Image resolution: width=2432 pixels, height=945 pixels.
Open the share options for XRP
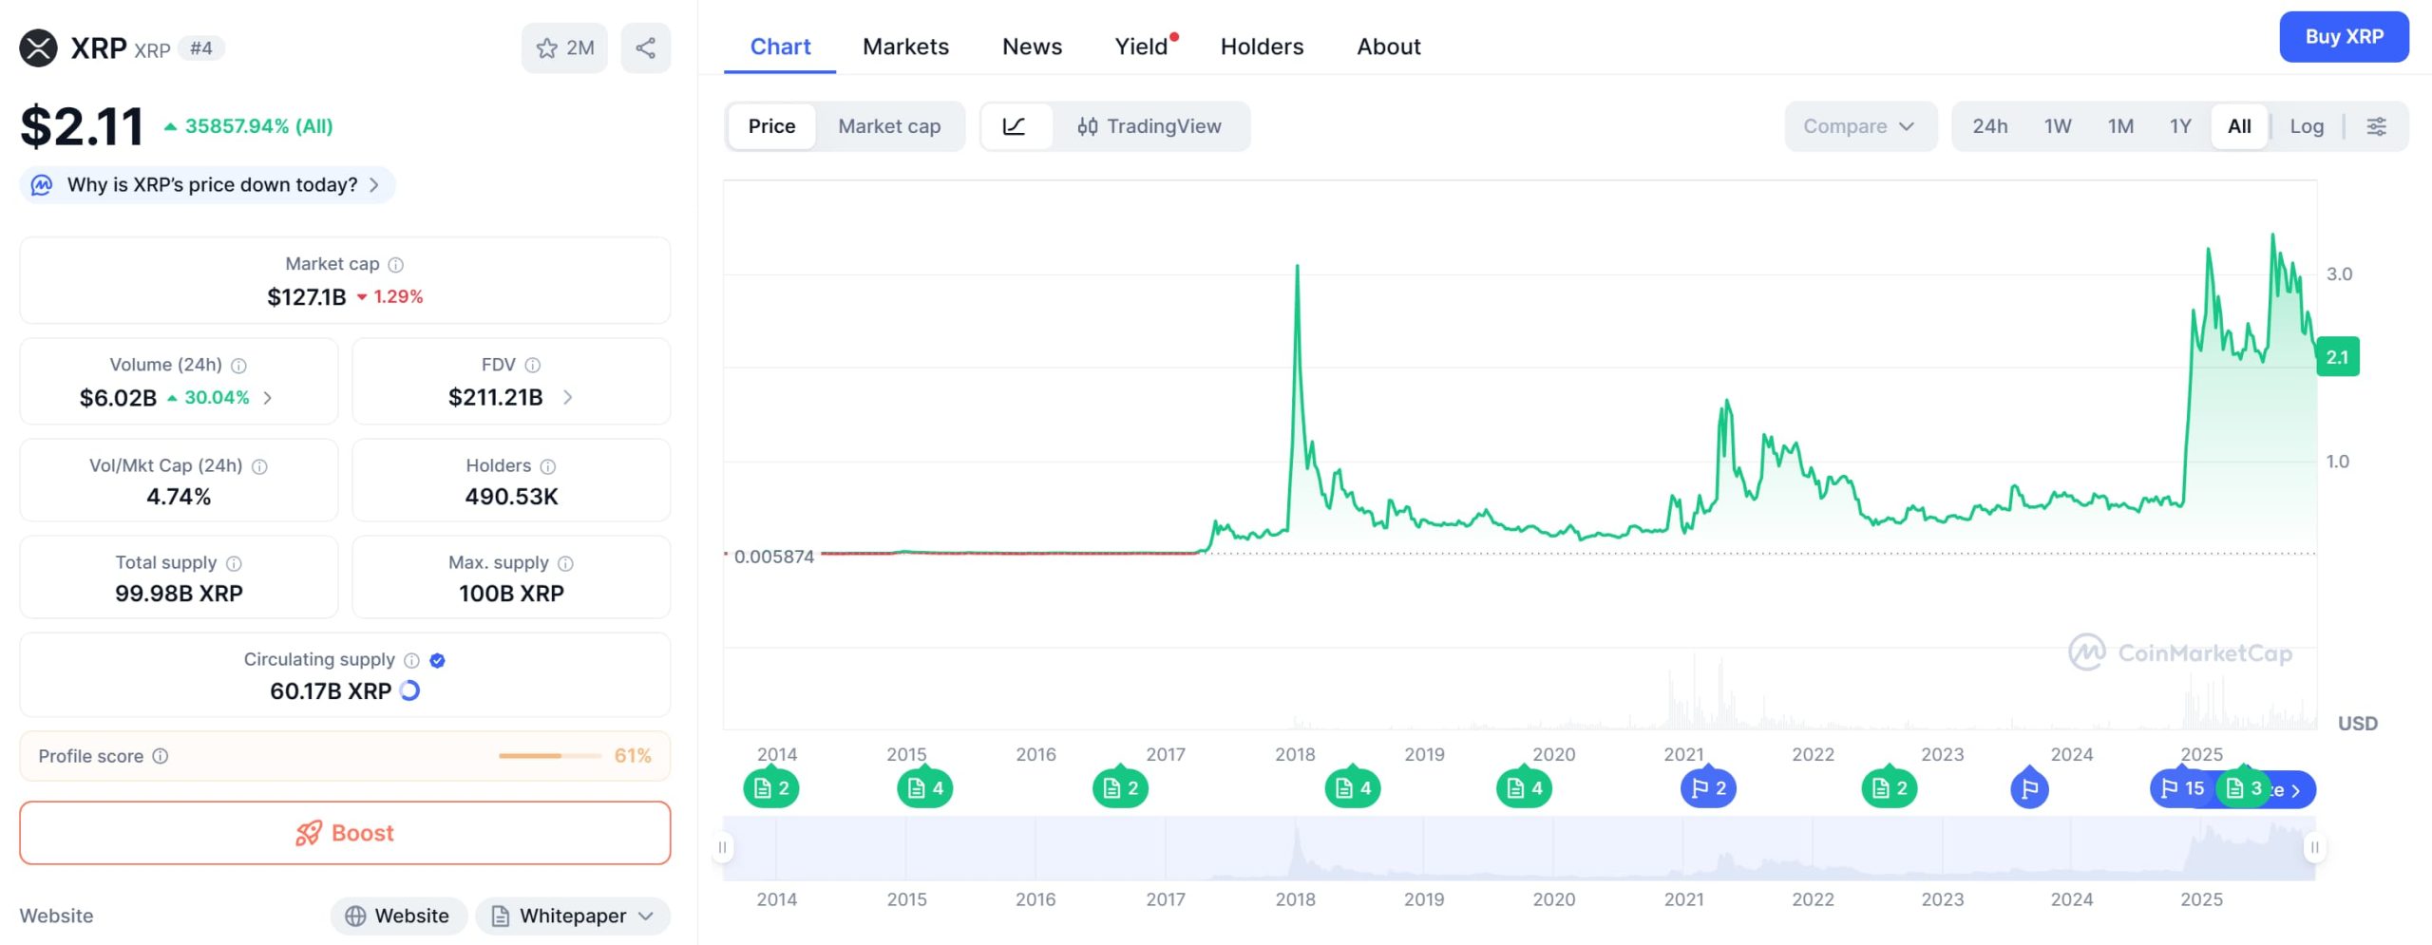tap(645, 47)
